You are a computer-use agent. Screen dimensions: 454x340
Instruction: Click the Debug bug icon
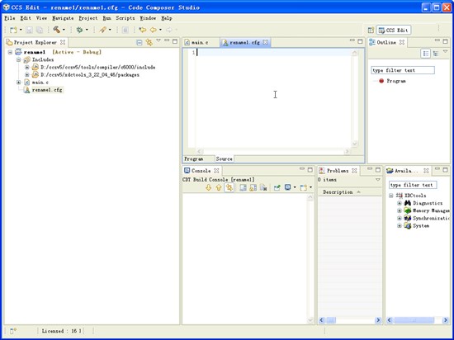coord(79,30)
